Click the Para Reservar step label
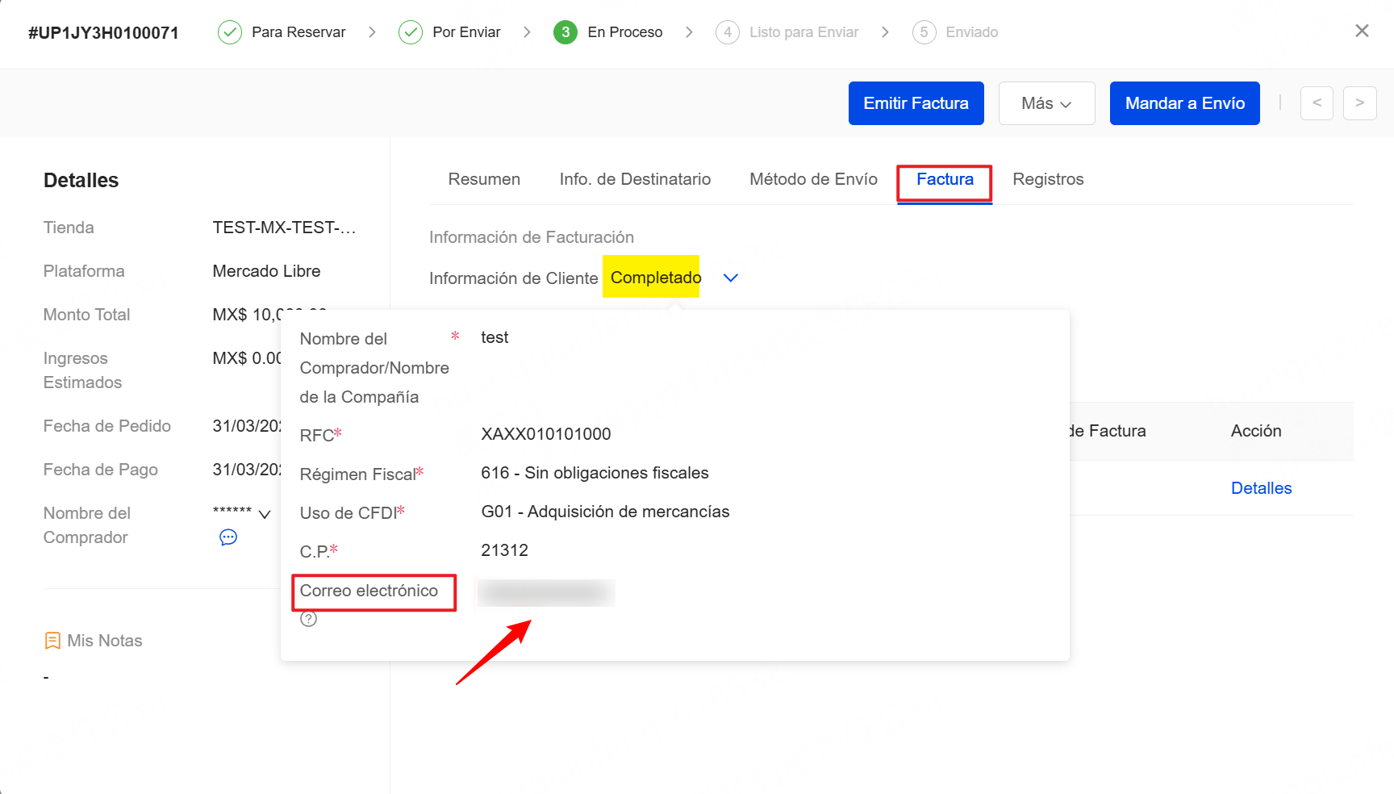The width and height of the screenshot is (1394, 794). pyautogui.click(x=298, y=32)
